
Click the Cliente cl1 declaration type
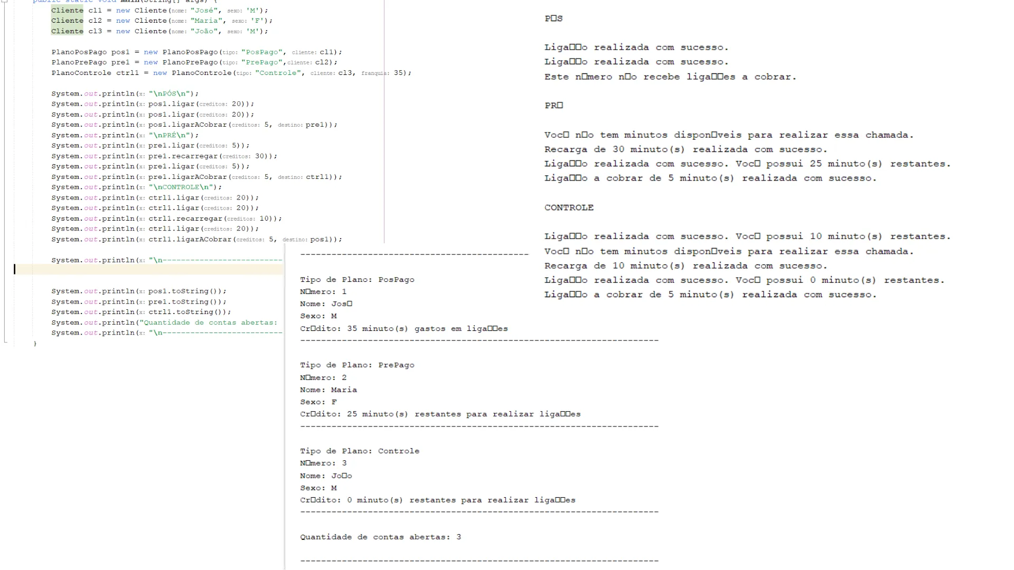[67, 11]
